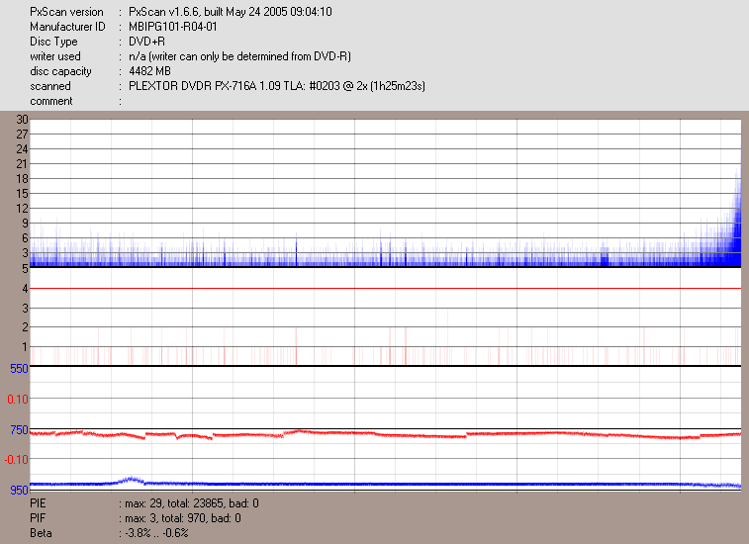Click the blue axis label 550
Viewport: 749px width, 544px height.
(19, 369)
